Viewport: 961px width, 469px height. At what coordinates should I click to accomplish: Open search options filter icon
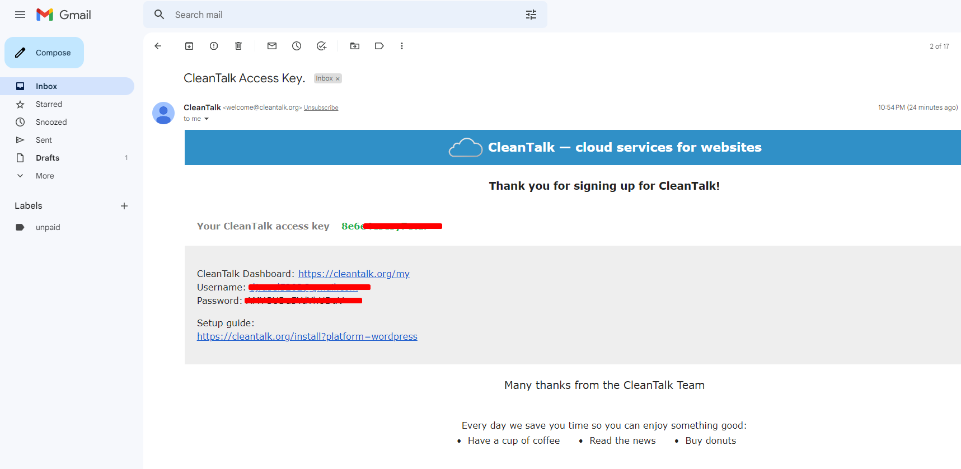(x=531, y=15)
